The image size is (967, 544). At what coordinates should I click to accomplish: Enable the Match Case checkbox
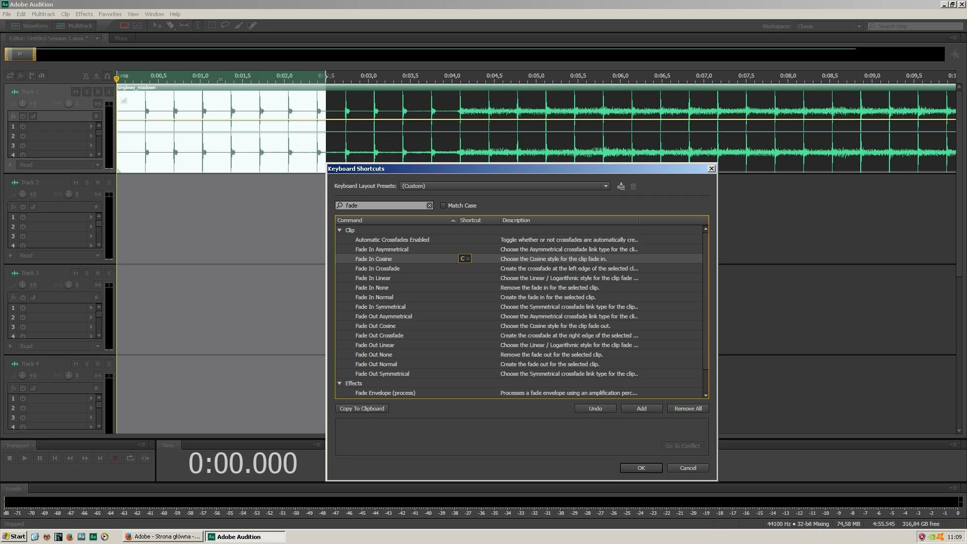coord(443,206)
